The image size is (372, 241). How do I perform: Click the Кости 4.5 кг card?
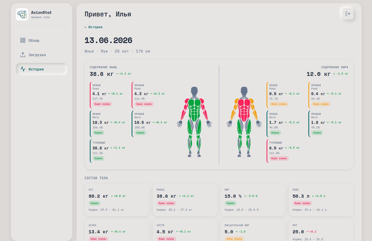click(185, 230)
